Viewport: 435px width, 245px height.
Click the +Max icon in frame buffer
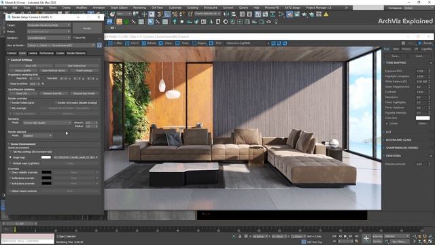(x=110, y=43)
